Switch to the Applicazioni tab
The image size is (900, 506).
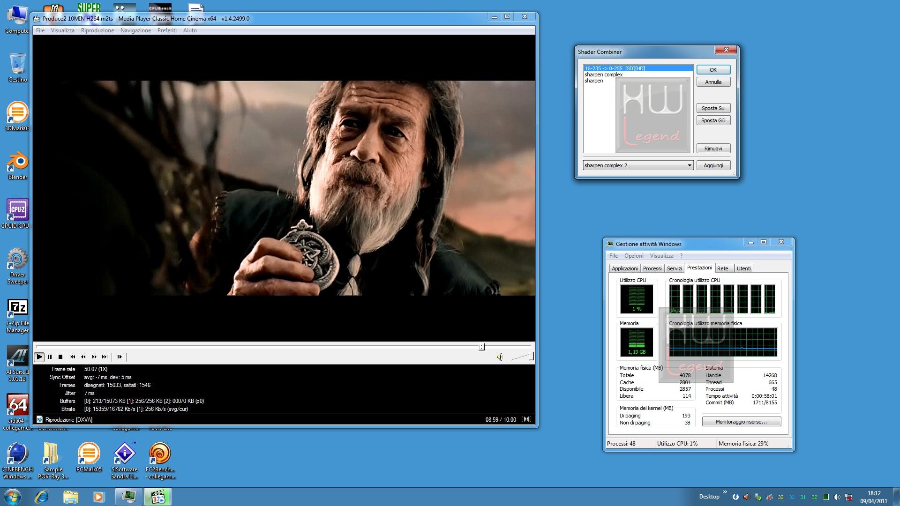tap(624, 268)
